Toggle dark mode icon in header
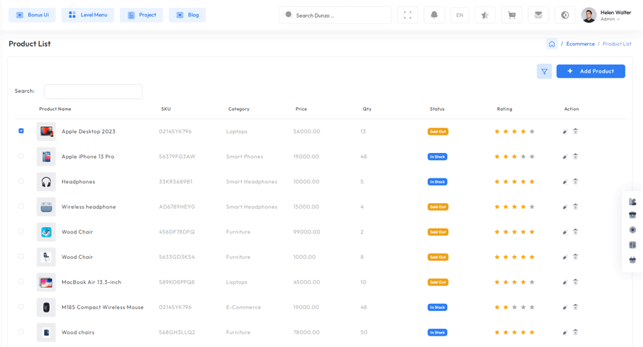643x347 pixels. tap(565, 15)
